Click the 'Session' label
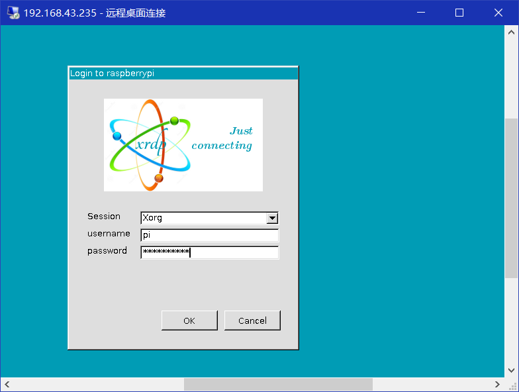This screenshot has width=519, height=392. click(103, 216)
